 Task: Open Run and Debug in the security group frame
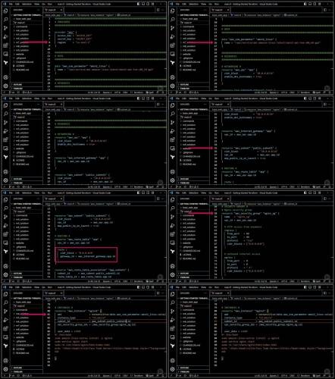click(x=173, y=225)
